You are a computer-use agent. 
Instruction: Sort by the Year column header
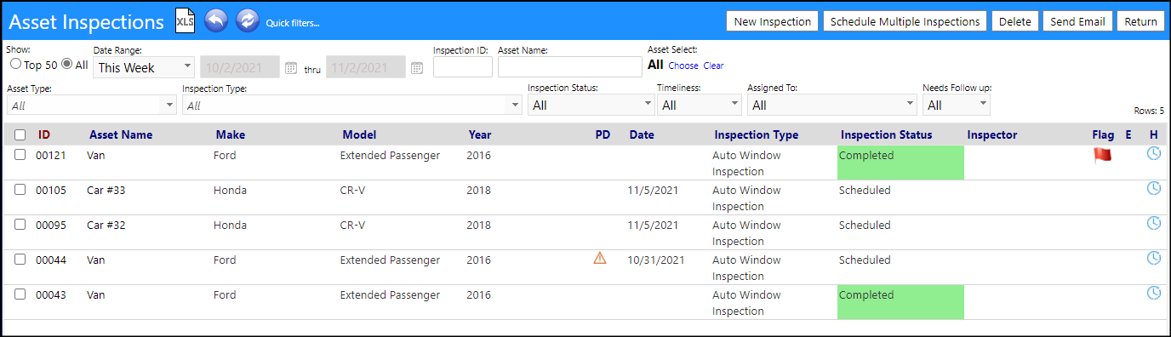point(480,134)
